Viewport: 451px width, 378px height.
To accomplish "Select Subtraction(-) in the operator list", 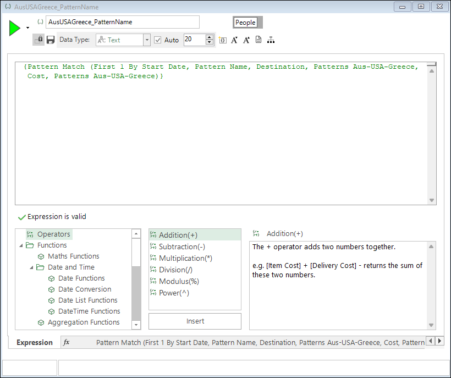I will pyautogui.click(x=195, y=246).
